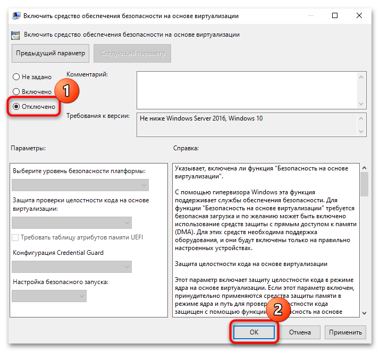This screenshot has height=352, width=380.
Task: Click the 'Требования к версии:' label
Action: coord(98,116)
